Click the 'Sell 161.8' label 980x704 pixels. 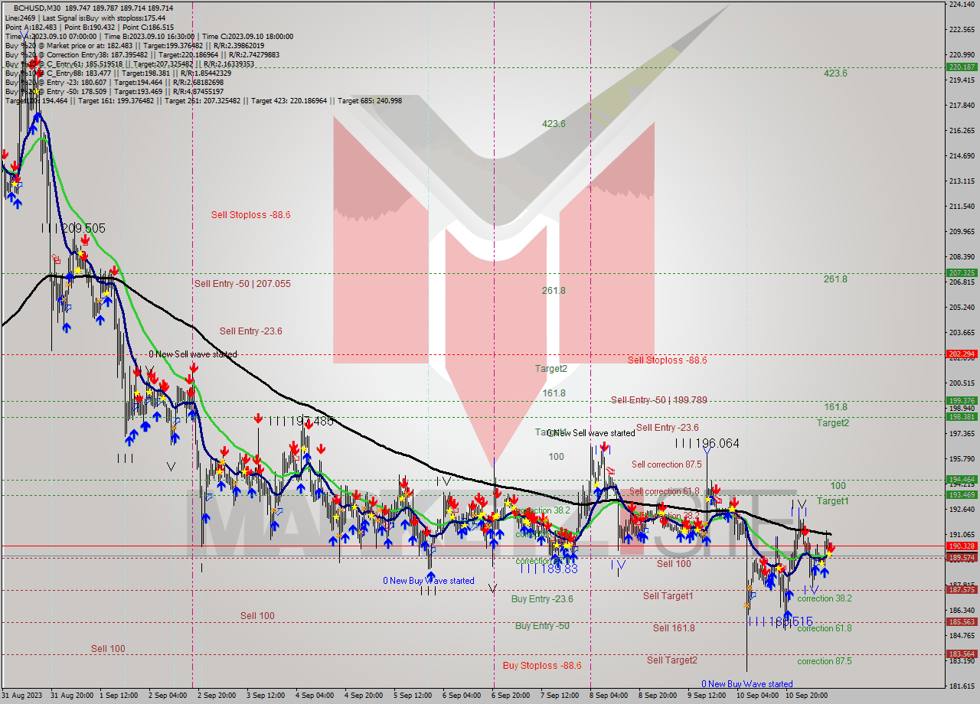pyautogui.click(x=674, y=627)
